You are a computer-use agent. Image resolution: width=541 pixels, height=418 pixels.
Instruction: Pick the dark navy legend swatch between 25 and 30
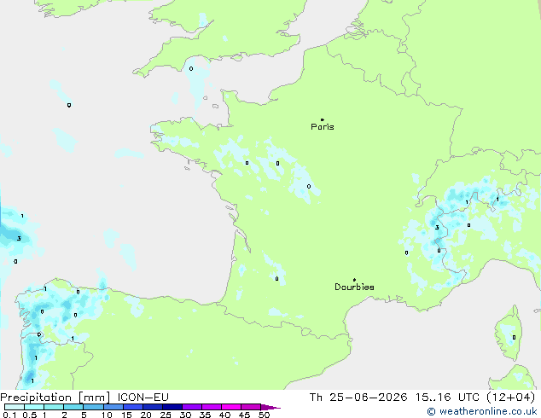pos(172,407)
